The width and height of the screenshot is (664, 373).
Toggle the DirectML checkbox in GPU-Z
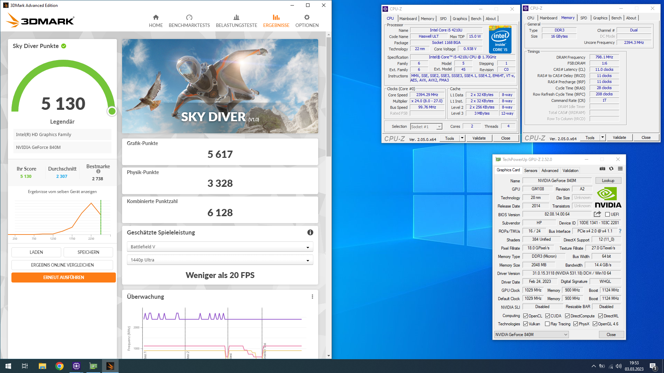[600, 316]
